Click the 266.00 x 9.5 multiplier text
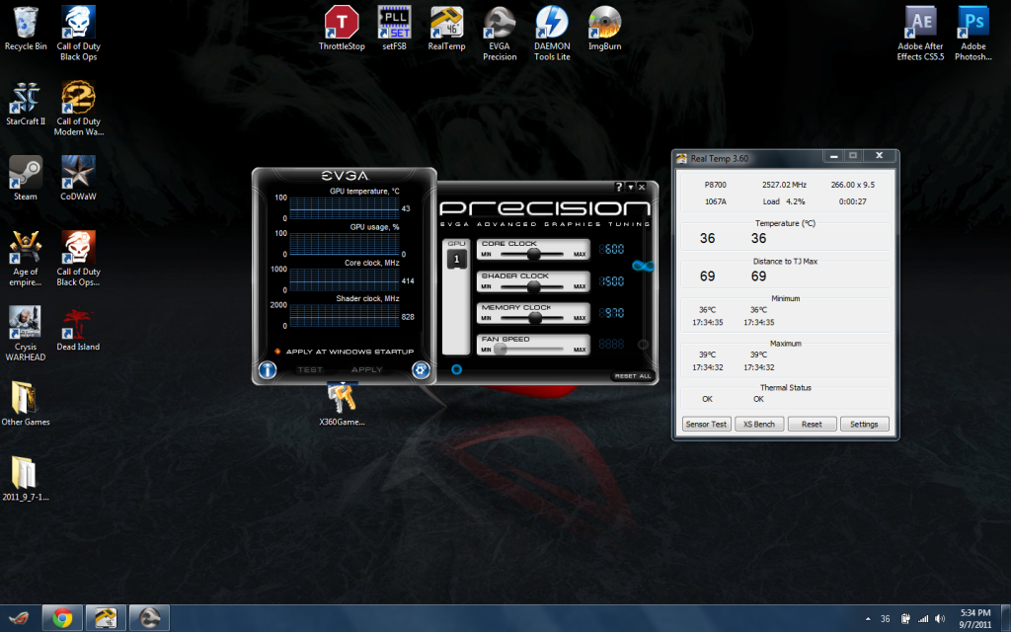This screenshot has width=1011, height=632. (852, 185)
